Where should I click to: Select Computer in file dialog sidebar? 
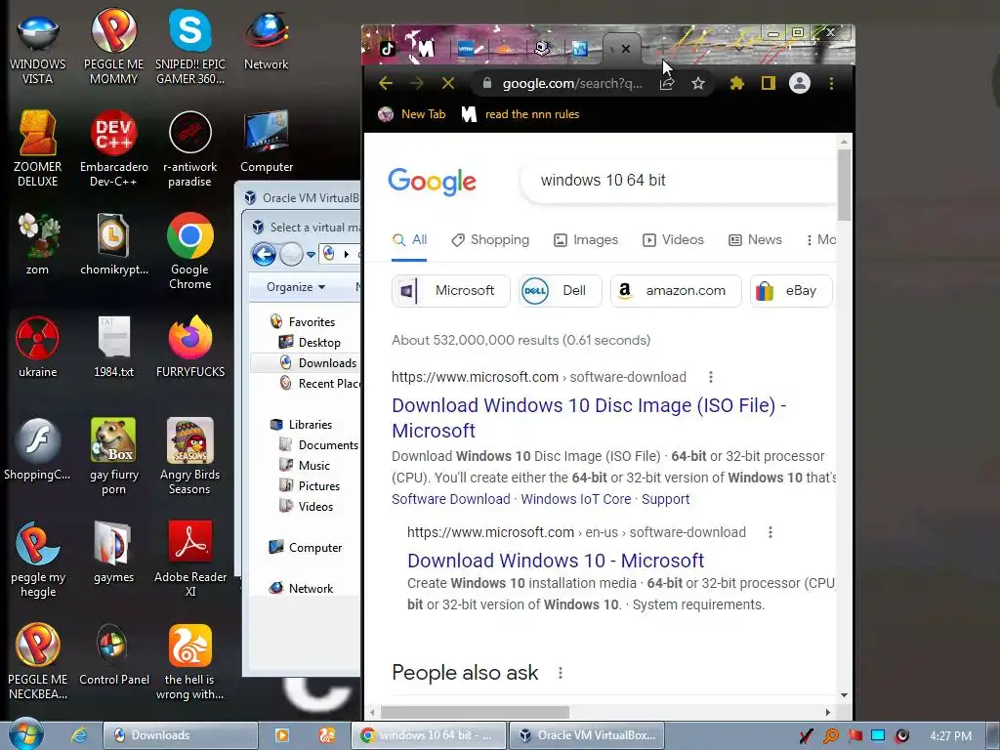coord(306,548)
